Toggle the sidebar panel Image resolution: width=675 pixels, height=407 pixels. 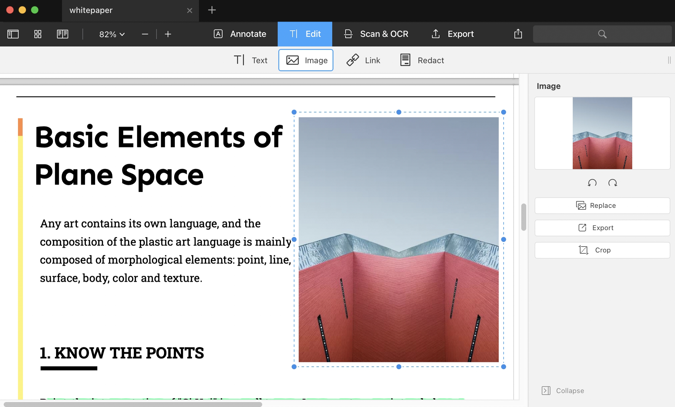pos(13,34)
